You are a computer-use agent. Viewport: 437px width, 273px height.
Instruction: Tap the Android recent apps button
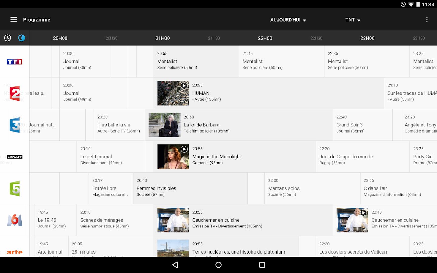point(262,265)
